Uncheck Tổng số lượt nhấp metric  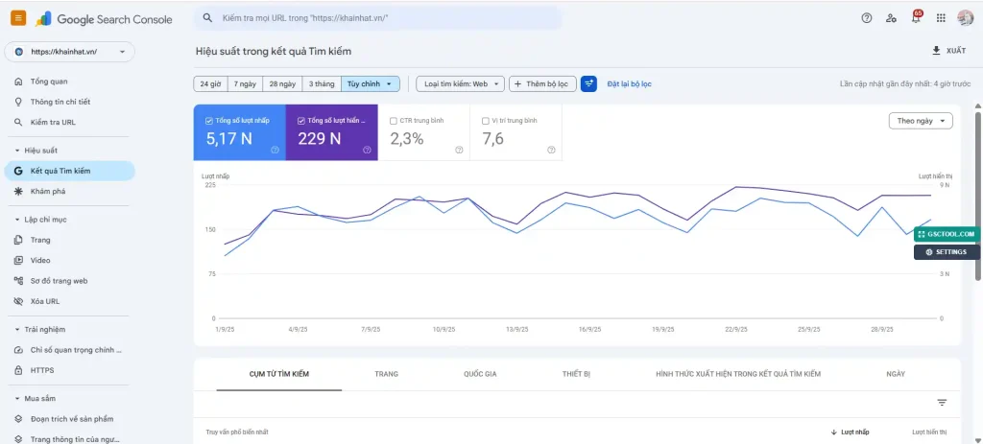point(208,120)
